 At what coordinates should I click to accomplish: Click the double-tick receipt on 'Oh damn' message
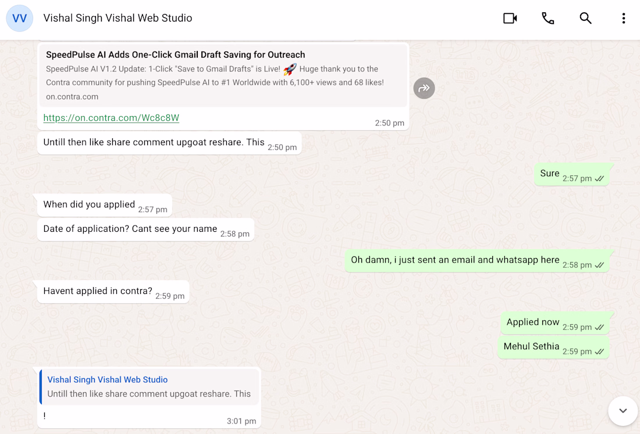click(x=599, y=265)
